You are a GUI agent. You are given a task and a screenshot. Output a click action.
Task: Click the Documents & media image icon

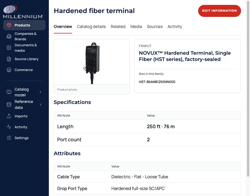9,48
